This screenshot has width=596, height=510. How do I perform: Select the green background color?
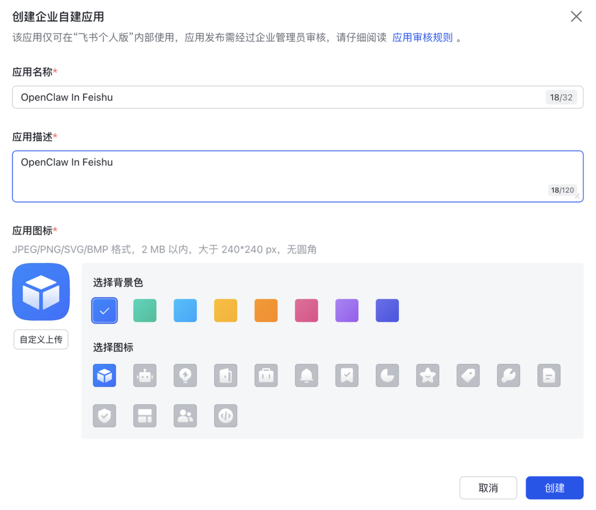click(145, 310)
